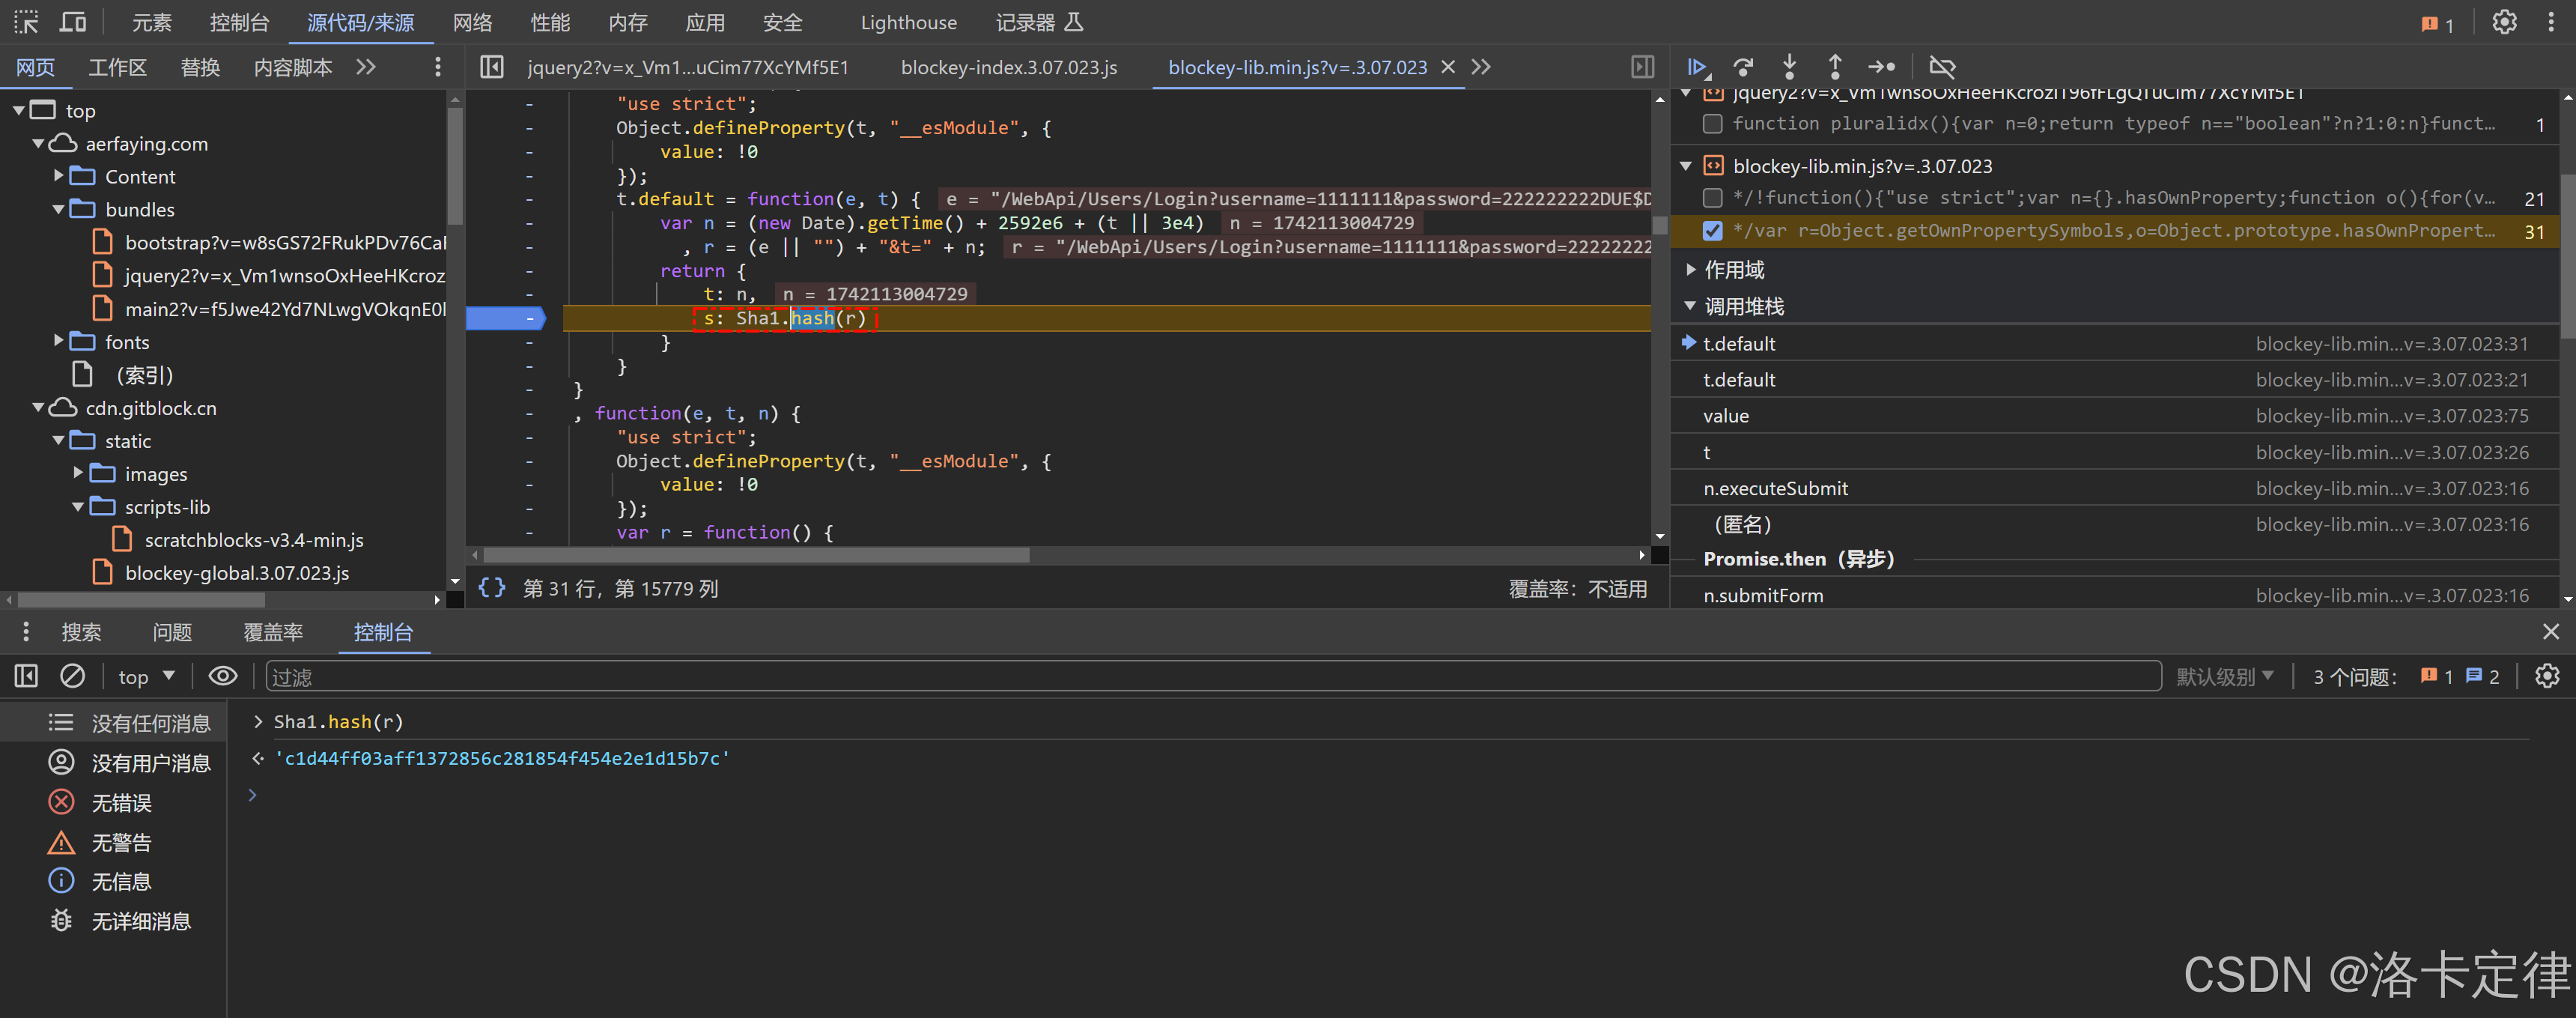Viewport: 2576px width, 1018px height.
Task: Enable the line 21 breakpoint checkbox
Action: coord(1712,198)
